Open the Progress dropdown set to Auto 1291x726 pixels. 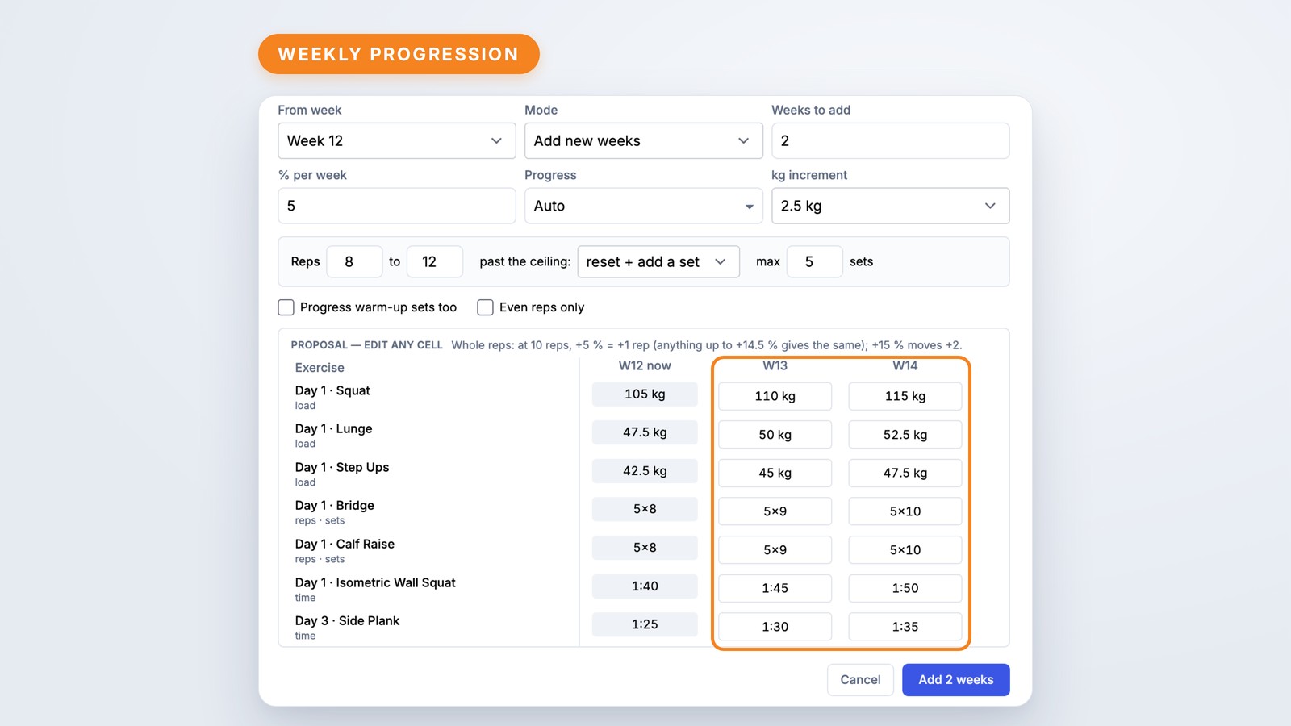(643, 206)
